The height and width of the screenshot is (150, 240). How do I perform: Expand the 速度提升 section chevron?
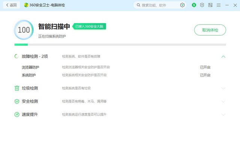click(223, 115)
